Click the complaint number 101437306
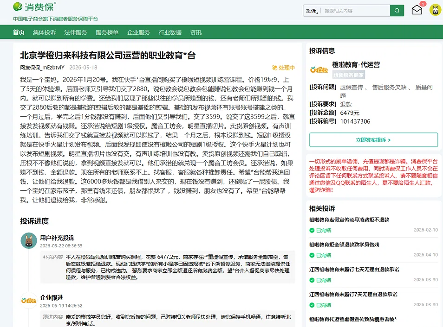The height and width of the screenshot is (327, 443). tap(355, 121)
